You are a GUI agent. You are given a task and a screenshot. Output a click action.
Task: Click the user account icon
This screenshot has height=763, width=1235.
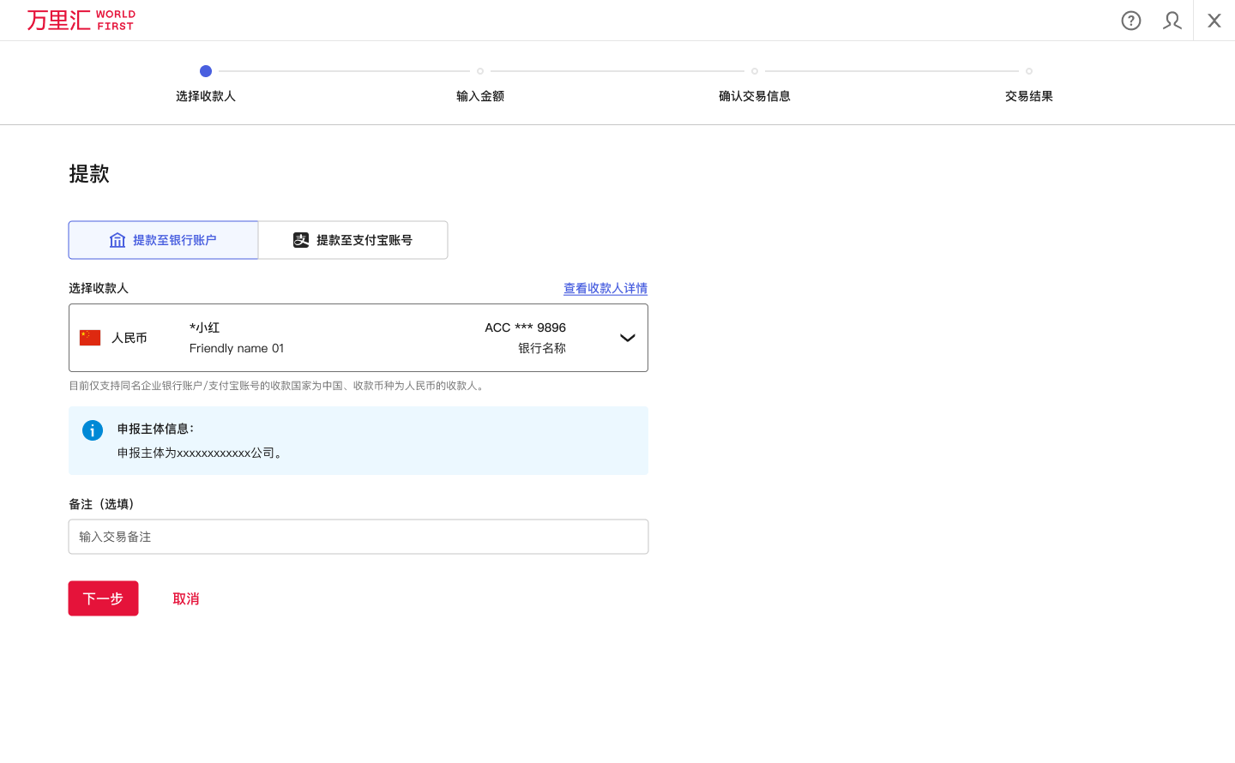coord(1172,20)
